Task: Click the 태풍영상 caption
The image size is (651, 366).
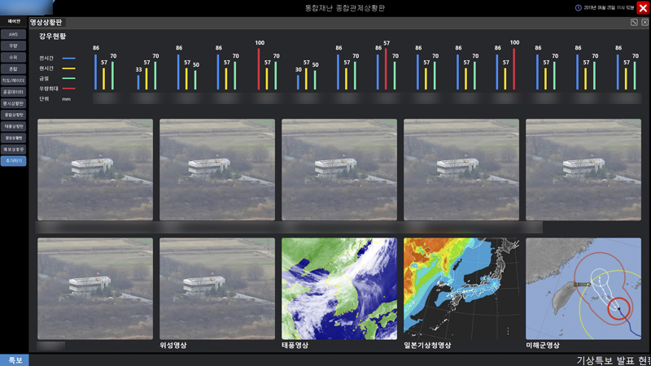Action: [295, 345]
